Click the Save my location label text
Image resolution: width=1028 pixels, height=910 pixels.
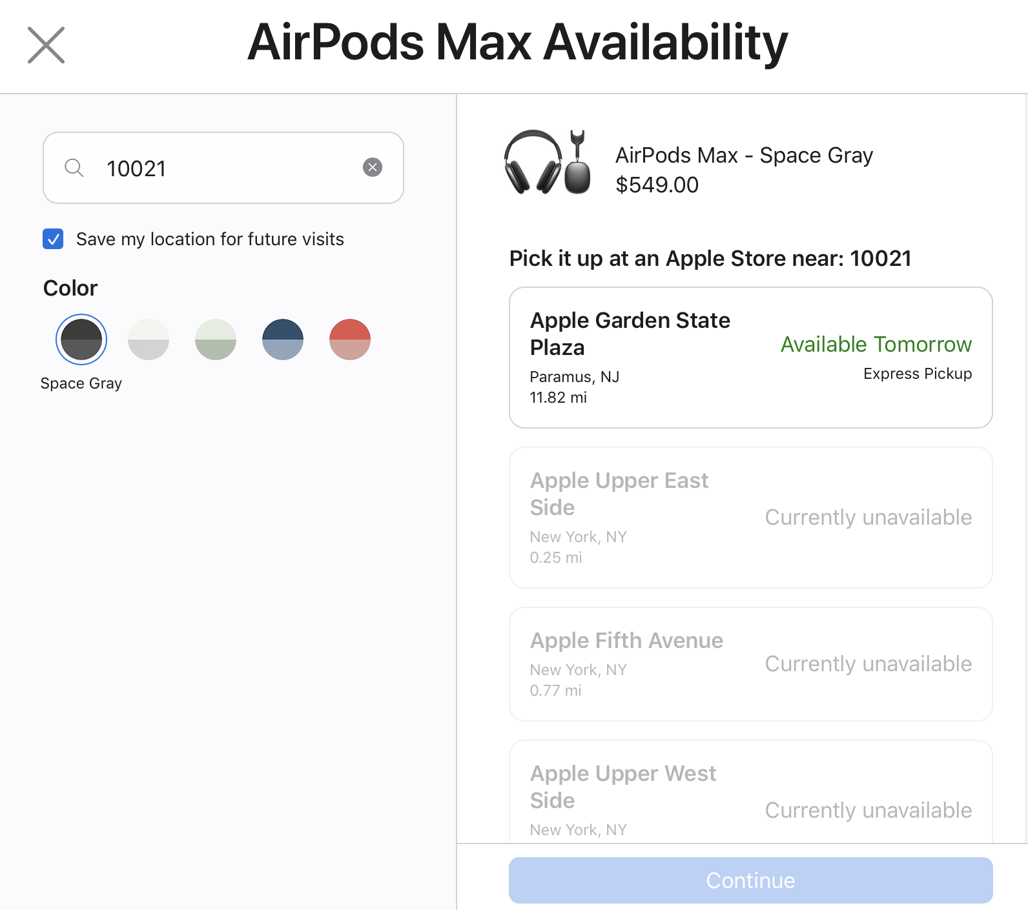tap(210, 239)
